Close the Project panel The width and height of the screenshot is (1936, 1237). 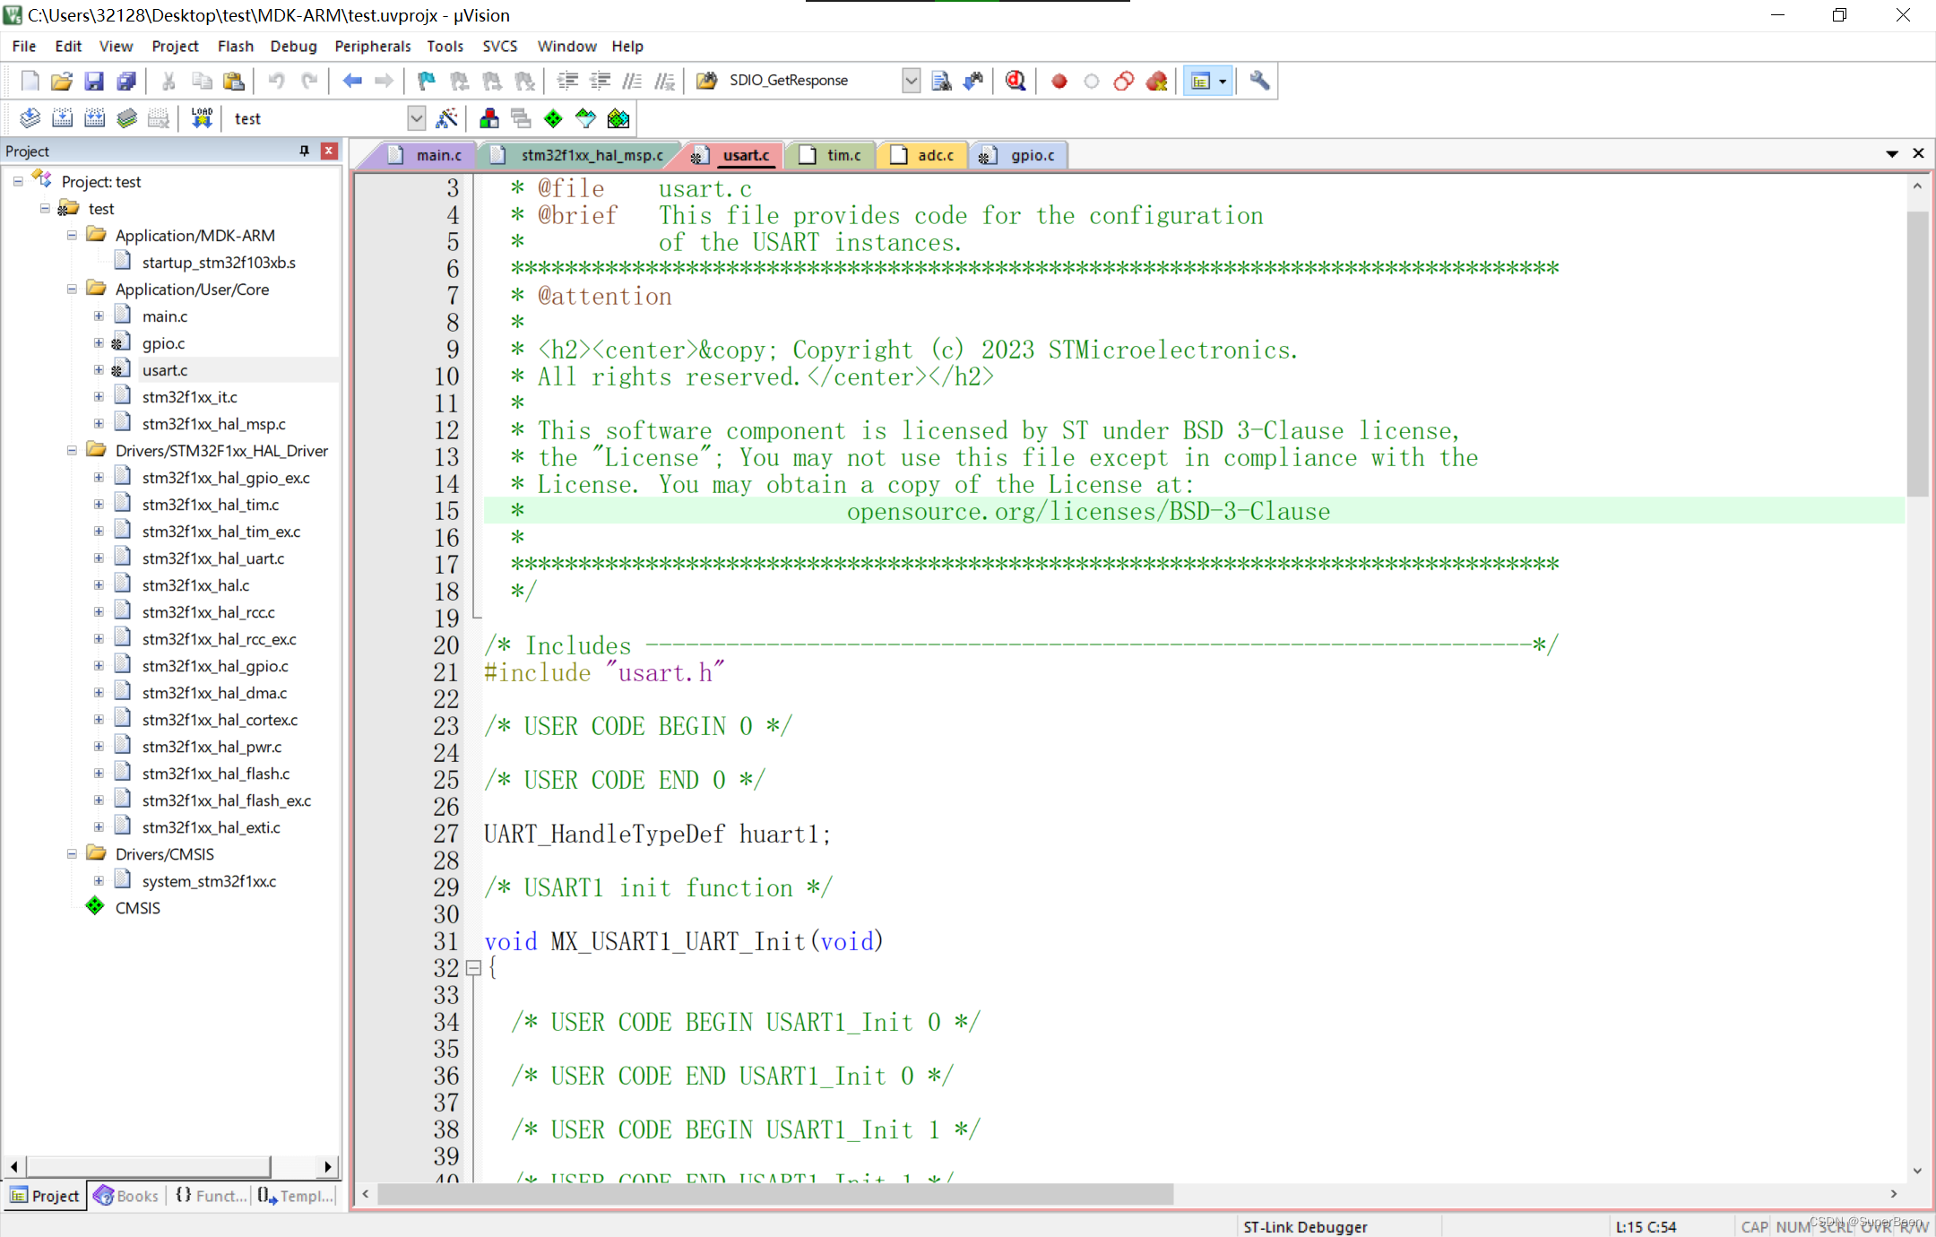coord(329,151)
